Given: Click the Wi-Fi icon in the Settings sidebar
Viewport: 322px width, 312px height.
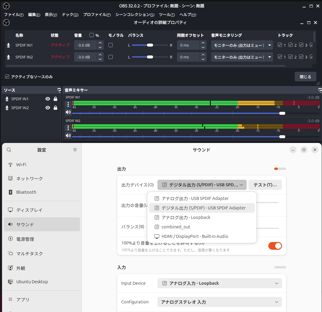Looking at the screenshot, I should (x=10, y=165).
